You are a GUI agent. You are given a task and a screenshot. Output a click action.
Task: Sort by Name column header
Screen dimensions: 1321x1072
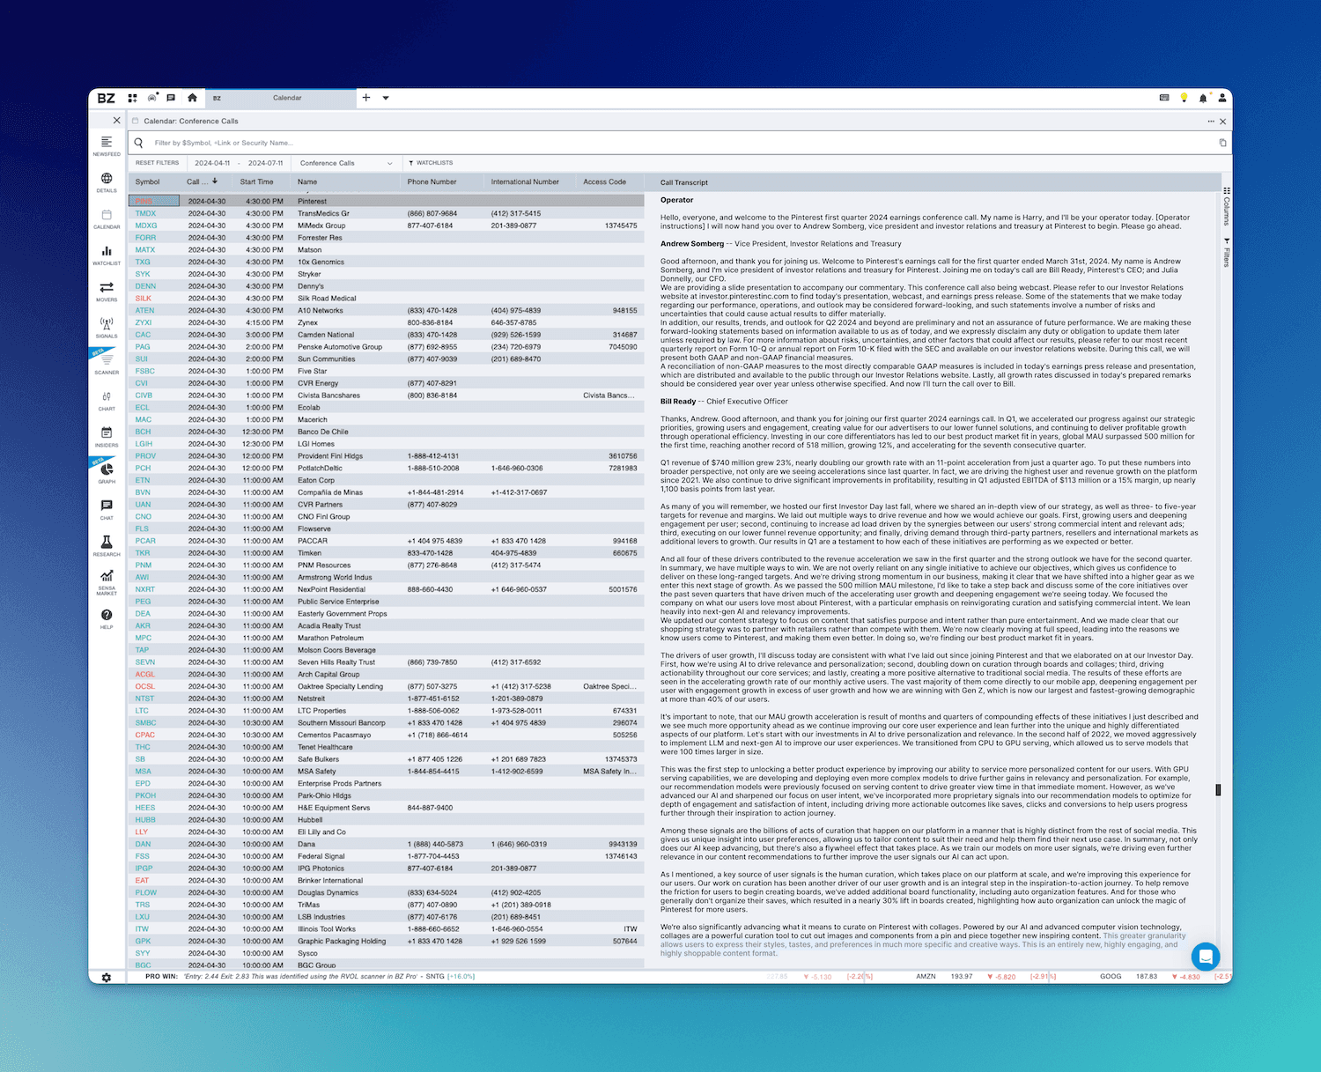(307, 182)
